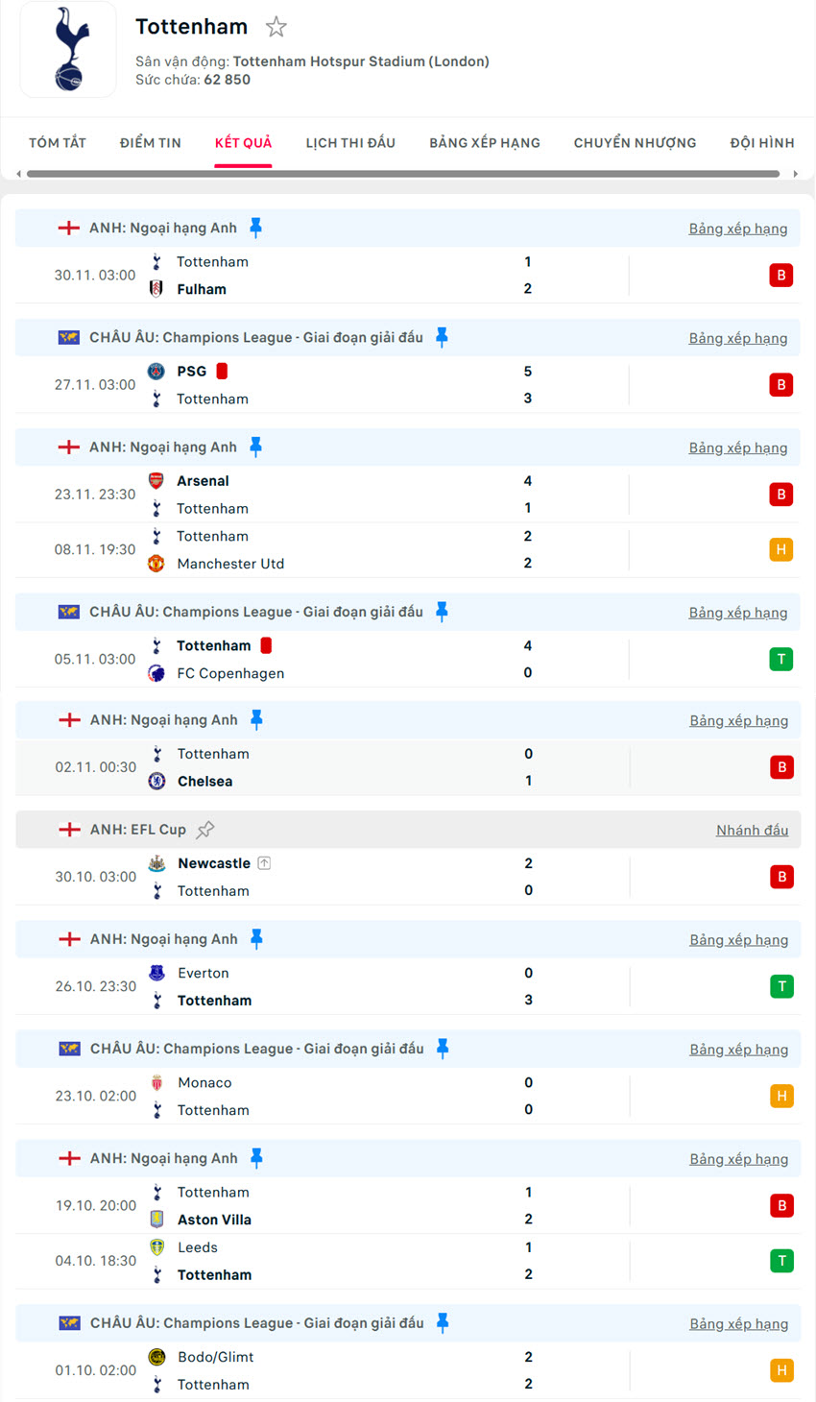Unpin the first Ngoại hạng Anh league
Image resolution: width=816 pixels, height=1402 pixels.
pyautogui.click(x=255, y=228)
